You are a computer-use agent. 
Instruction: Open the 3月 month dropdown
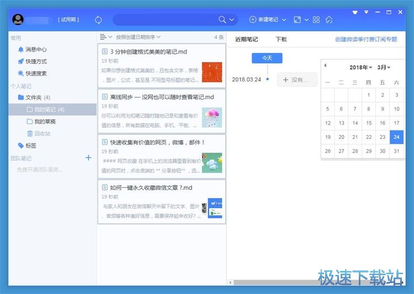[x=384, y=68]
